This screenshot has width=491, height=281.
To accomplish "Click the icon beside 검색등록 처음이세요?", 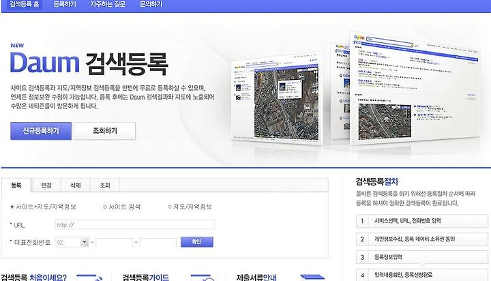I will pyautogui.click(x=89, y=278).
